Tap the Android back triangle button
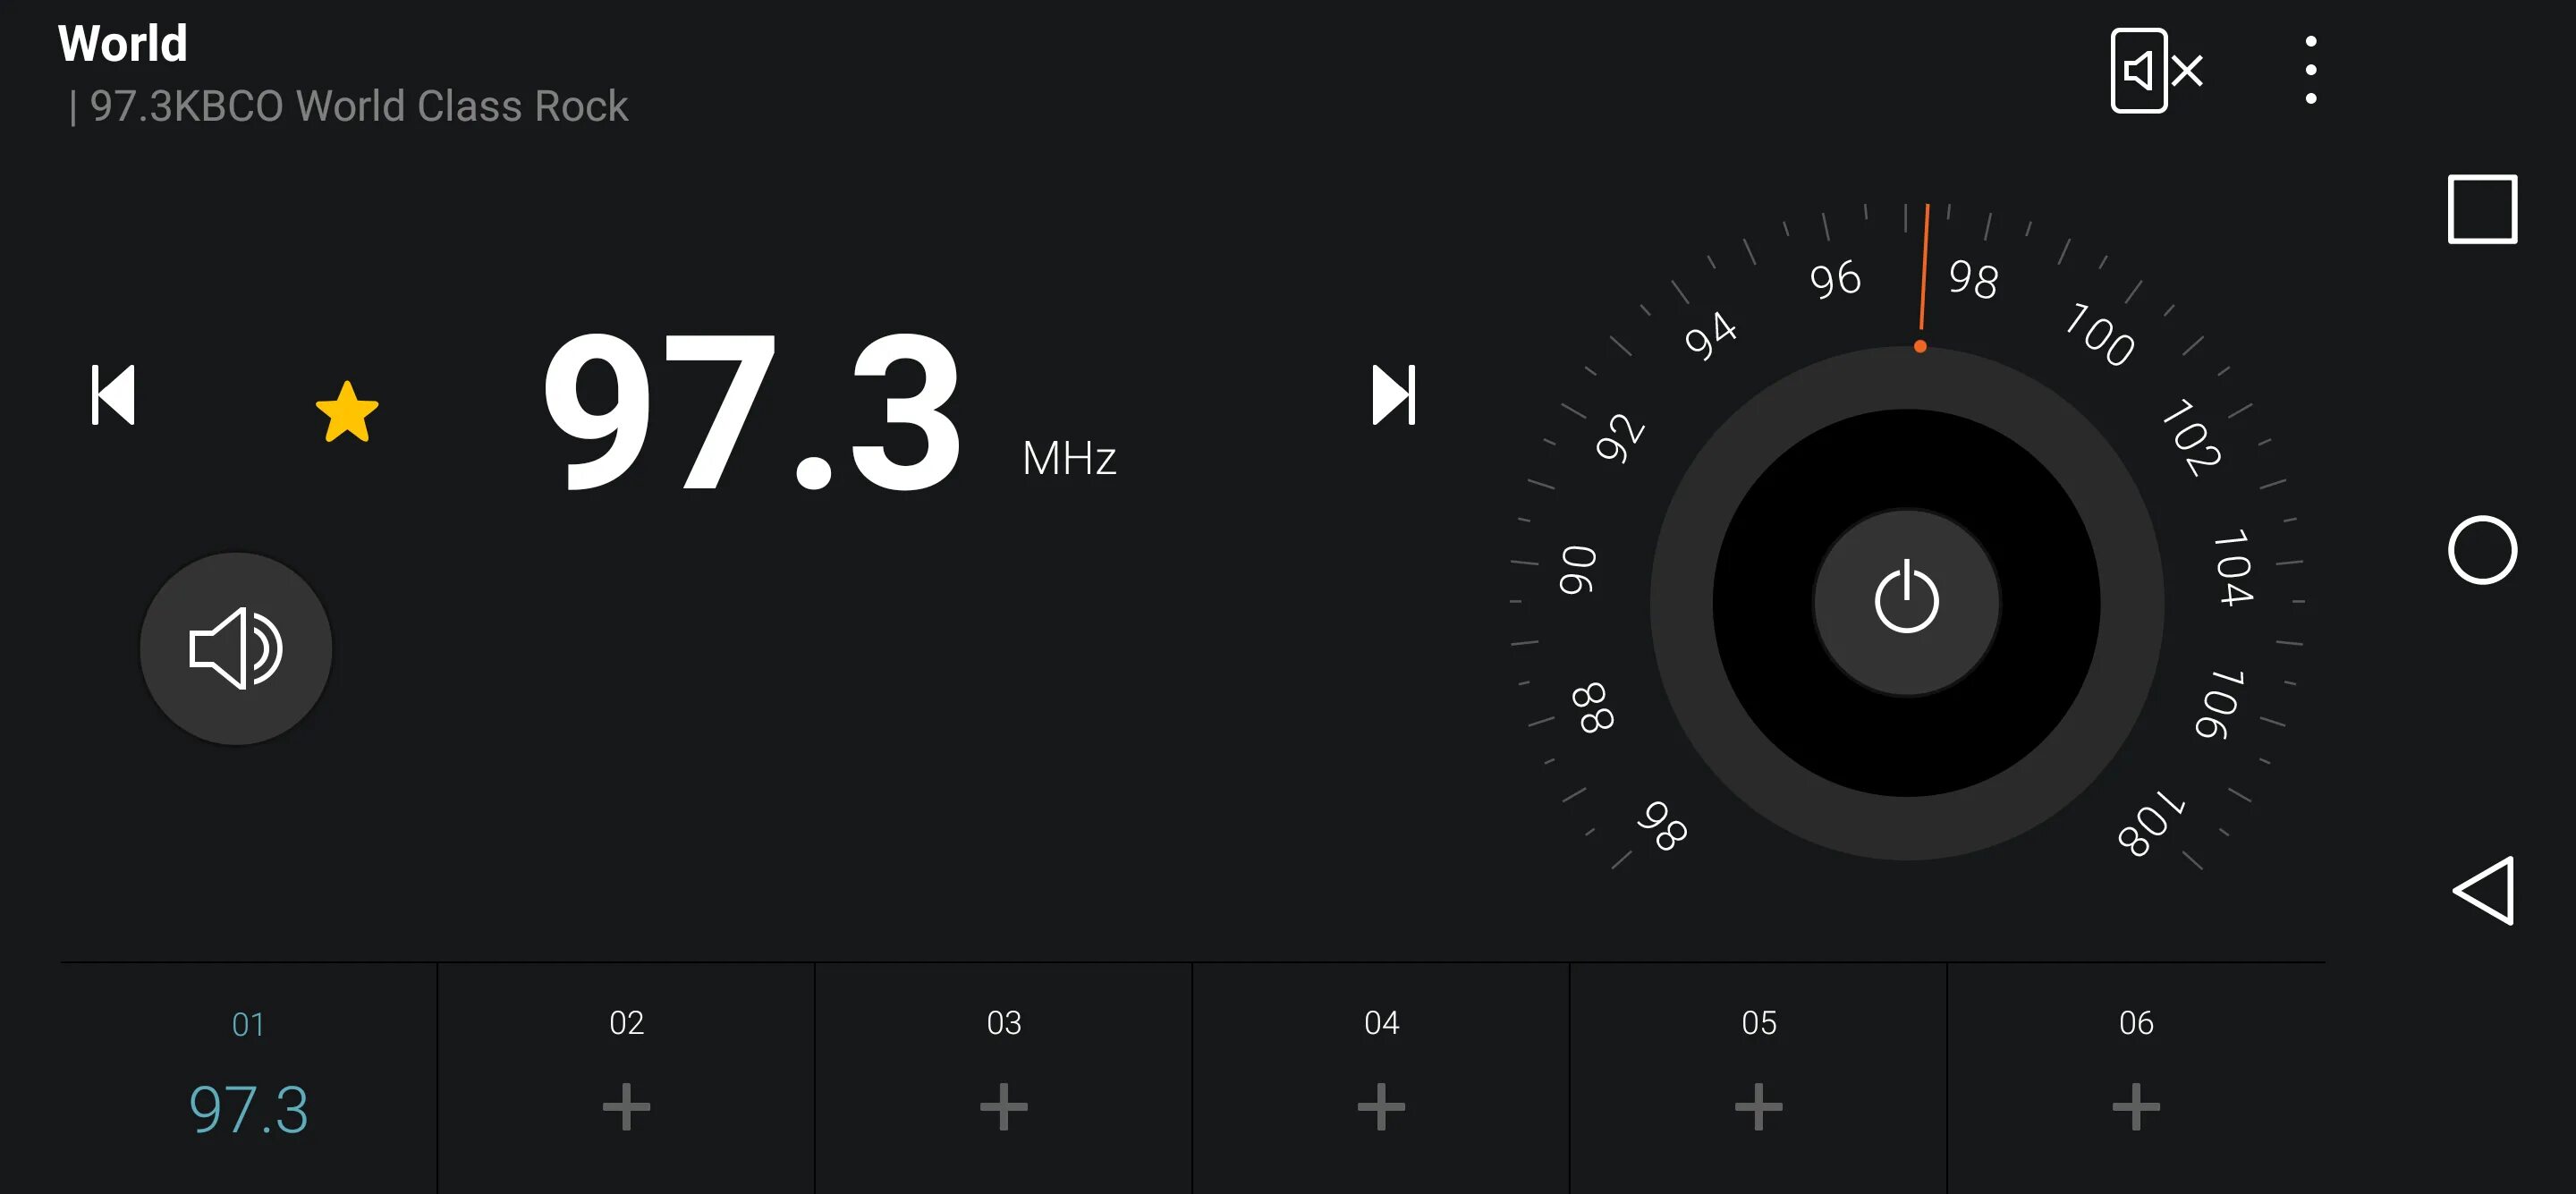The width and height of the screenshot is (2576, 1194). point(2484,890)
